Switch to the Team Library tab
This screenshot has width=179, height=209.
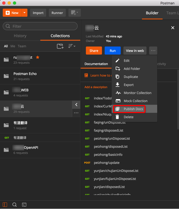[x=173, y=13]
